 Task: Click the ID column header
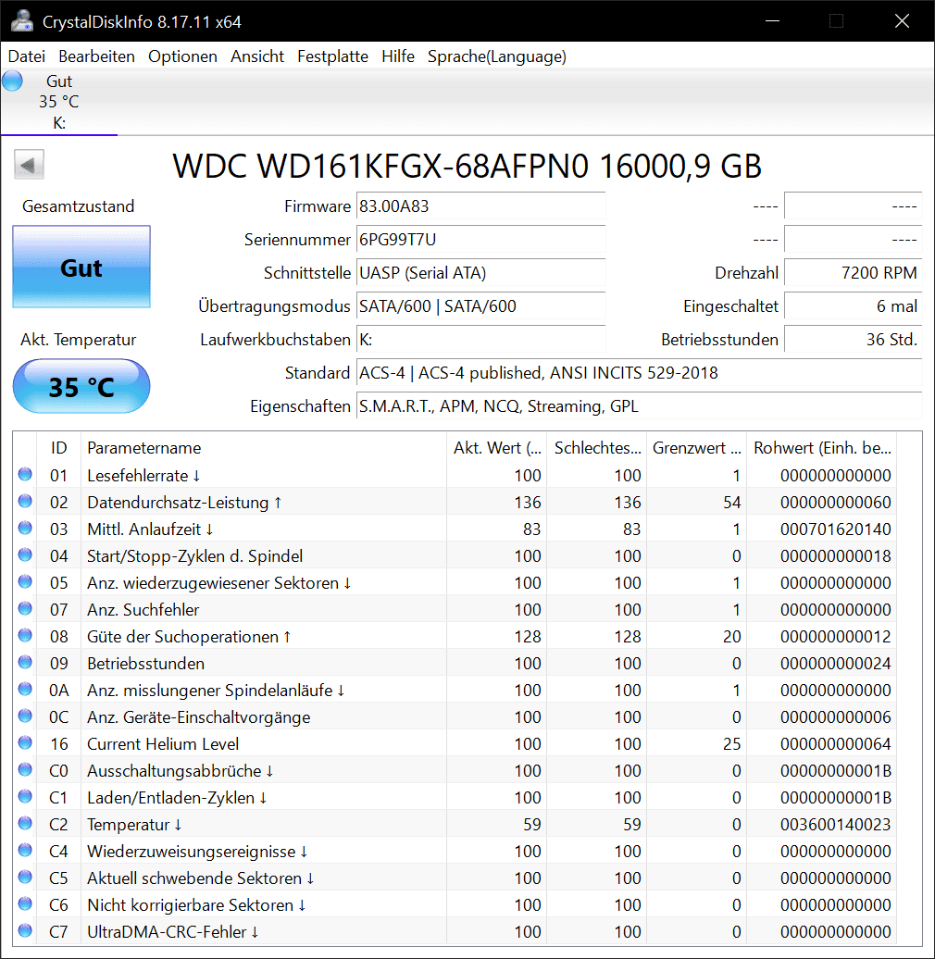58,448
